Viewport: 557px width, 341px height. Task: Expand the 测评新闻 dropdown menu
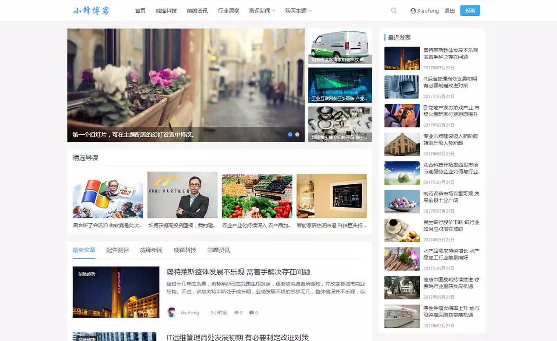[x=262, y=11]
